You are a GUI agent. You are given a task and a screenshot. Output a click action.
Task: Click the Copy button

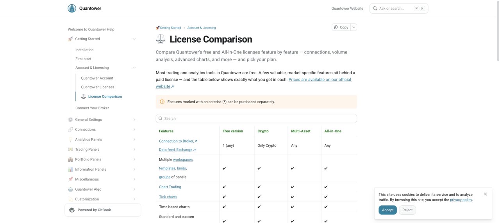coord(341,27)
